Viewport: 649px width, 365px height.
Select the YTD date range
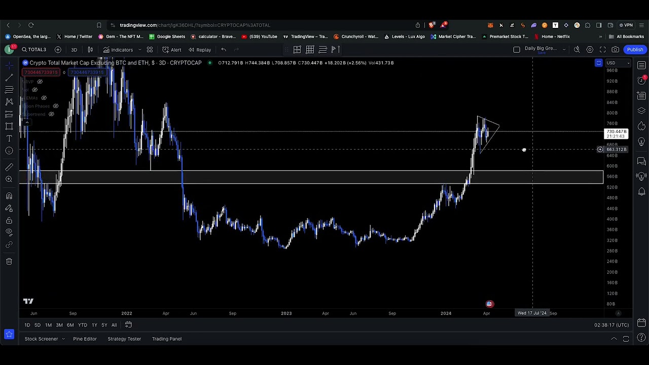coord(82,325)
